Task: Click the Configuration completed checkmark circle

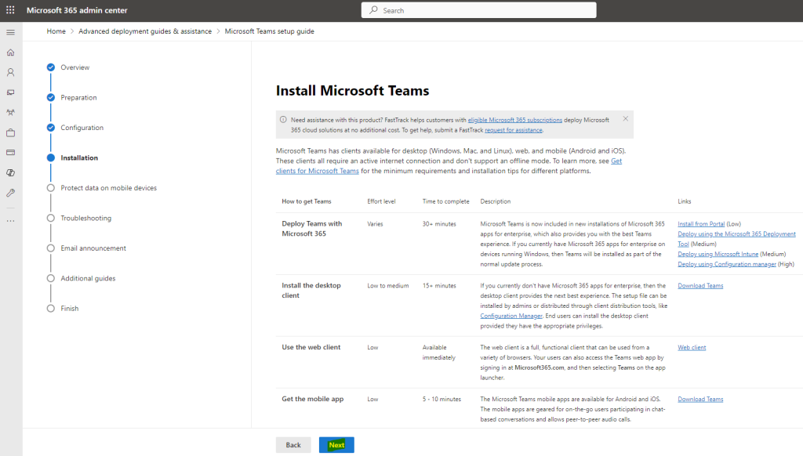Action: click(51, 128)
